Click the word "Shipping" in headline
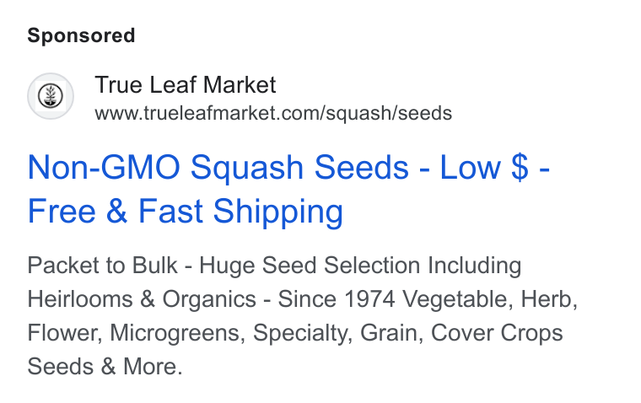 click(x=278, y=212)
